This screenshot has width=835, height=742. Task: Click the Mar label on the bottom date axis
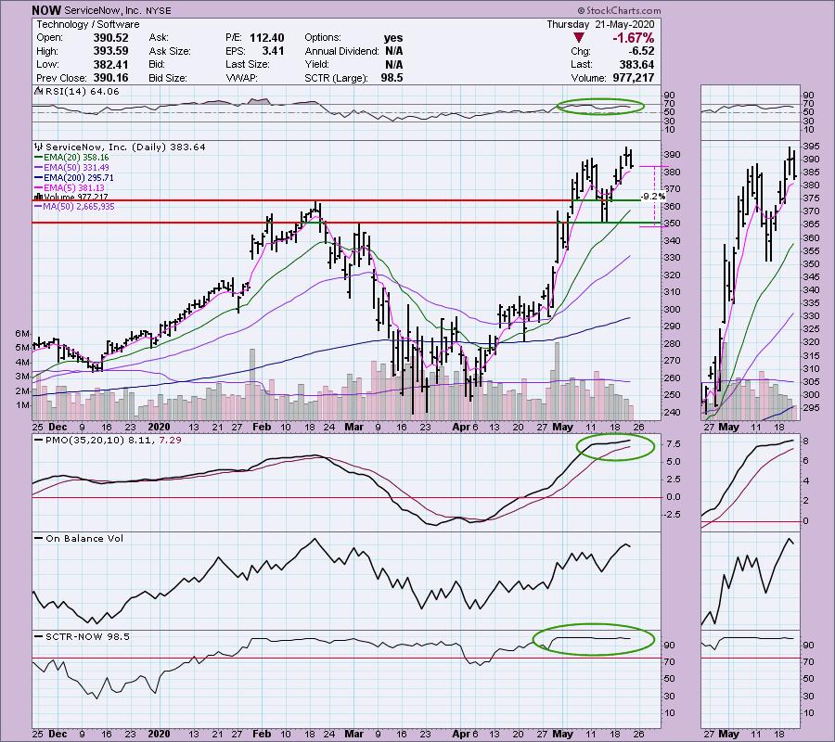tap(354, 734)
